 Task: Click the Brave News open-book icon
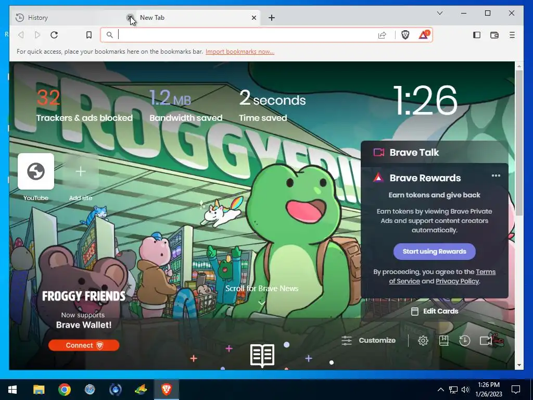[x=262, y=355]
